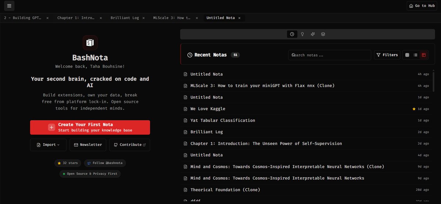Switch to the Brilliant Log tab
The image size is (441, 204).
pyautogui.click(x=125, y=18)
